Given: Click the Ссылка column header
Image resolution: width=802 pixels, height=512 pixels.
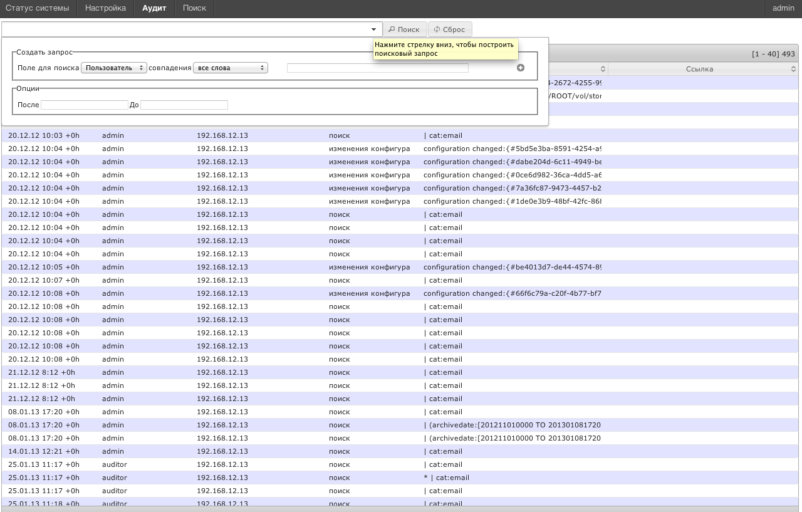Looking at the screenshot, I should (x=699, y=69).
